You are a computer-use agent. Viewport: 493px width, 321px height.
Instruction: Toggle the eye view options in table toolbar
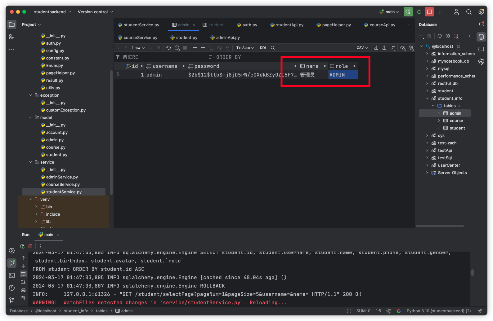tap(403, 48)
